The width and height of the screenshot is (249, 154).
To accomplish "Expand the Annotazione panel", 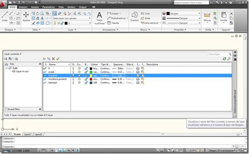I will [x=110, y=30].
